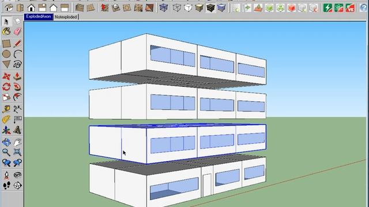Activate the pink Eraser tool

pos(17,32)
